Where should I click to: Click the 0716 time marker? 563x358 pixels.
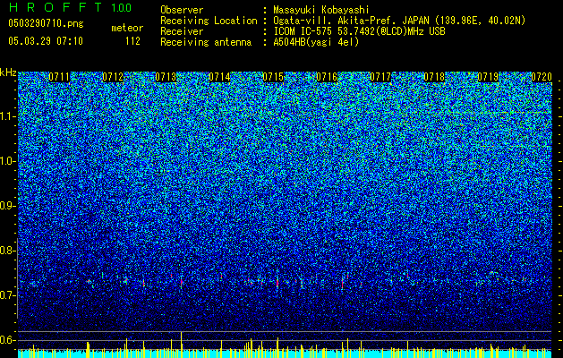(x=327, y=77)
